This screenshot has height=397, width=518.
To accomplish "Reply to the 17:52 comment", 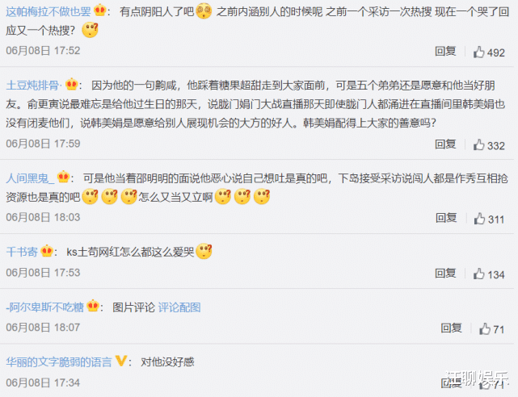I will [445, 51].
